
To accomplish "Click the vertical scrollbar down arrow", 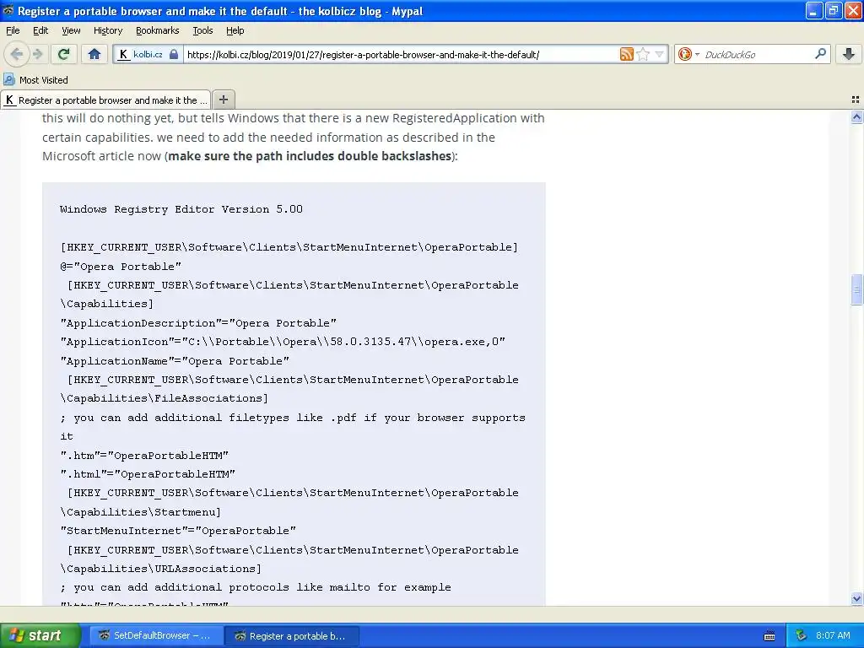I will point(856,598).
